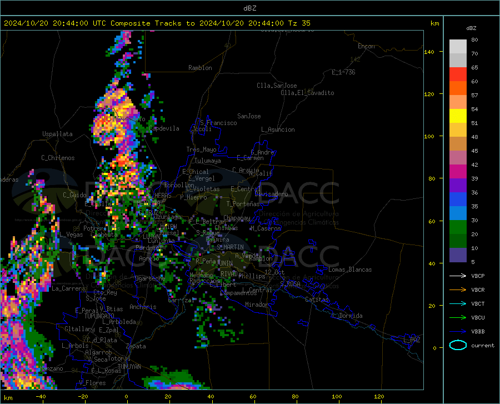Click the white VBCP arrow icon

click(x=458, y=276)
